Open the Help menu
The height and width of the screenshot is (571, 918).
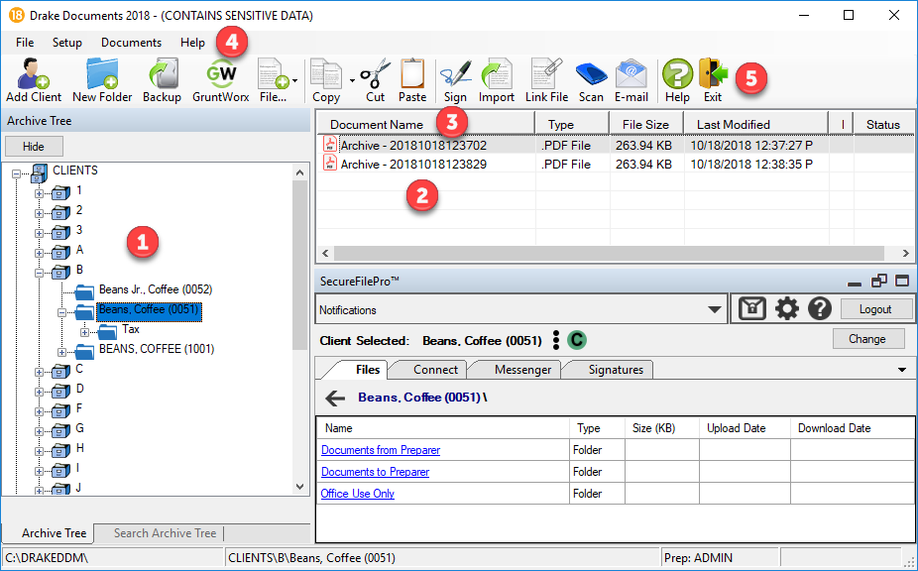(192, 43)
